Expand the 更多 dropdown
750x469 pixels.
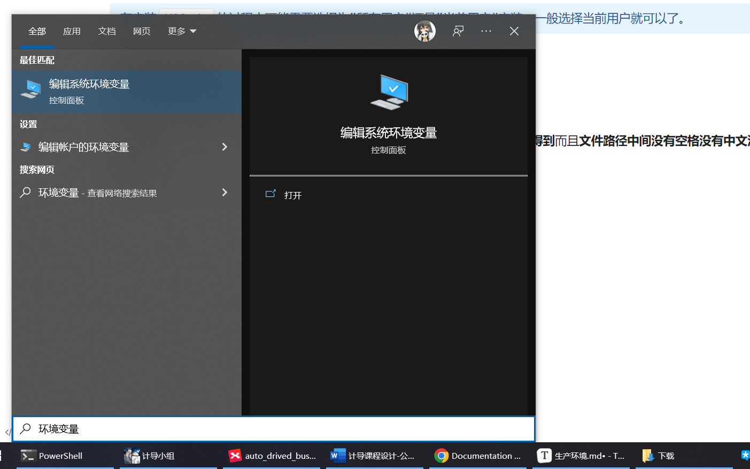pyautogui.click(x=182, y=32)
